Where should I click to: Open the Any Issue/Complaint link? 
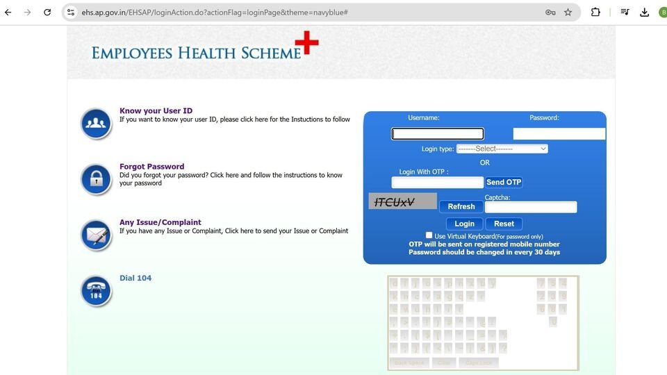pyautogui.click(x=160, y=222)
